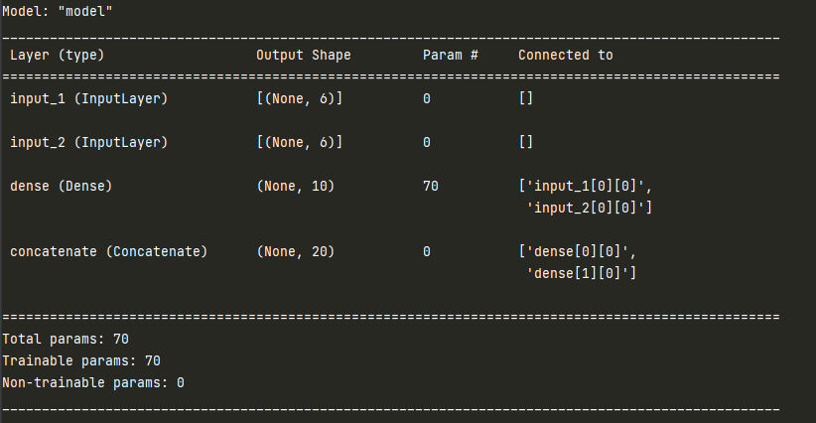
Task: Select the 70 param count for dense
Action: tap(430, 186)
